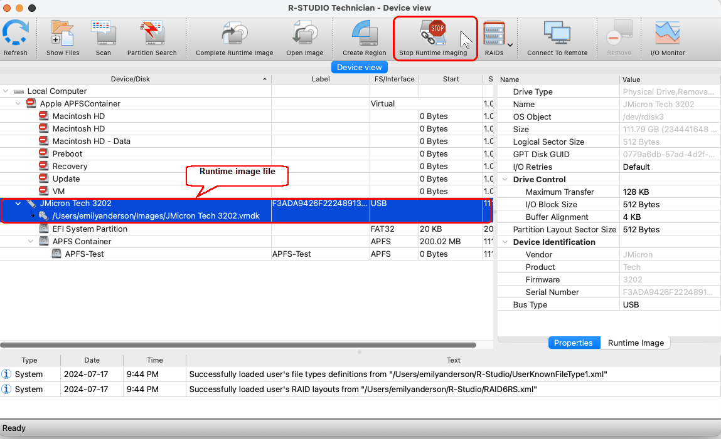This screenshot has width=721, height=439.
Task: Click the Open Image toolbar icon
Action: tap(305, 33)
